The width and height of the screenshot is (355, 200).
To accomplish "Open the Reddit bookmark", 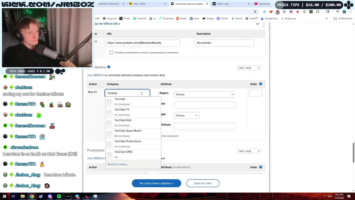I will 181,19.
